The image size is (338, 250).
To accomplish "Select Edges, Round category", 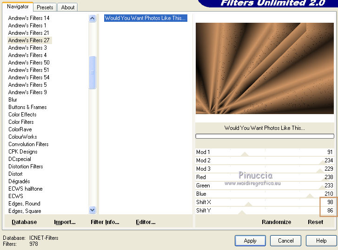I will (24, 204).
